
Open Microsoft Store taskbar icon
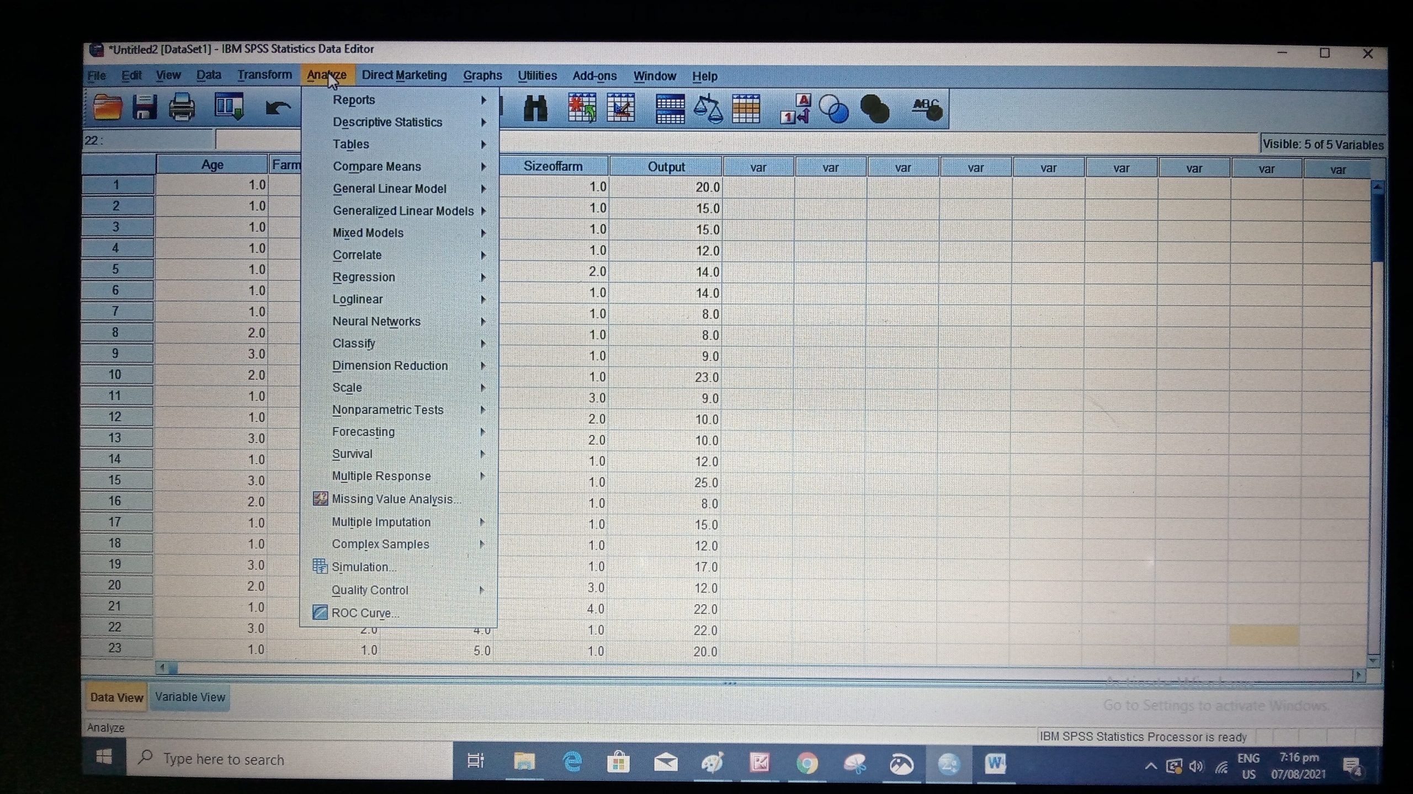[x=618, y=763]
